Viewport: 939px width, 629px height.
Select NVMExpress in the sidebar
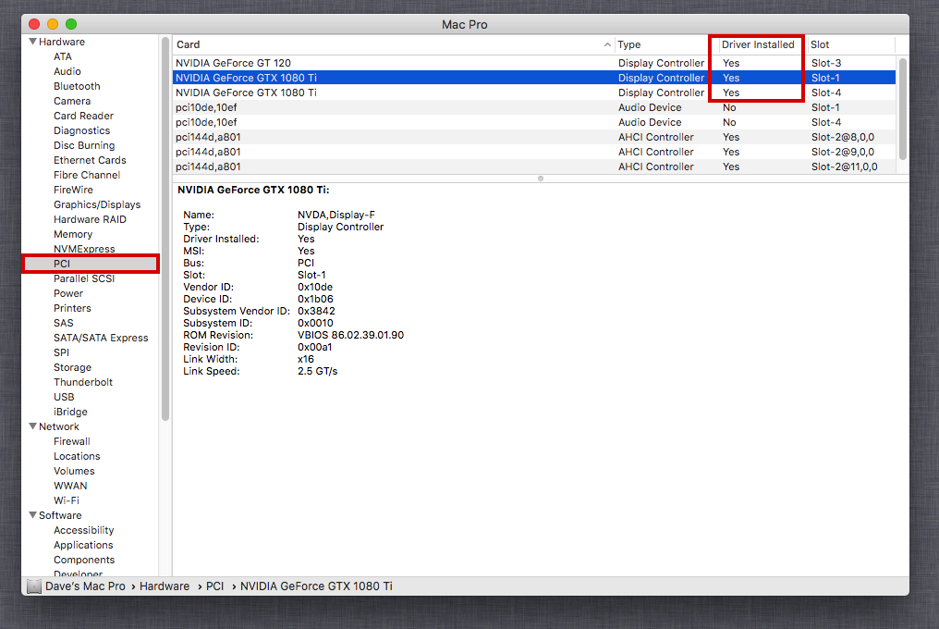[x=84, y=249]
